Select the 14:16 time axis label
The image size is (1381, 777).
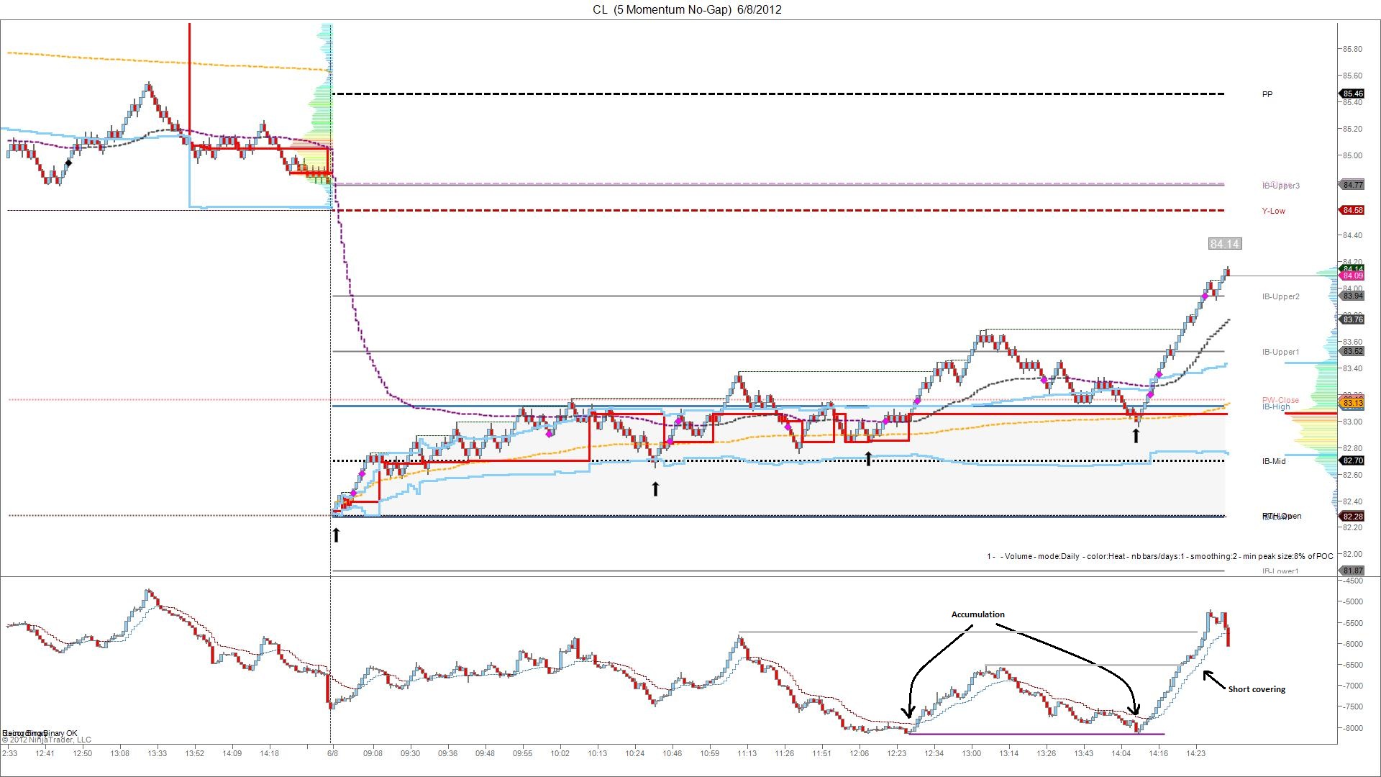[1158, 753]
